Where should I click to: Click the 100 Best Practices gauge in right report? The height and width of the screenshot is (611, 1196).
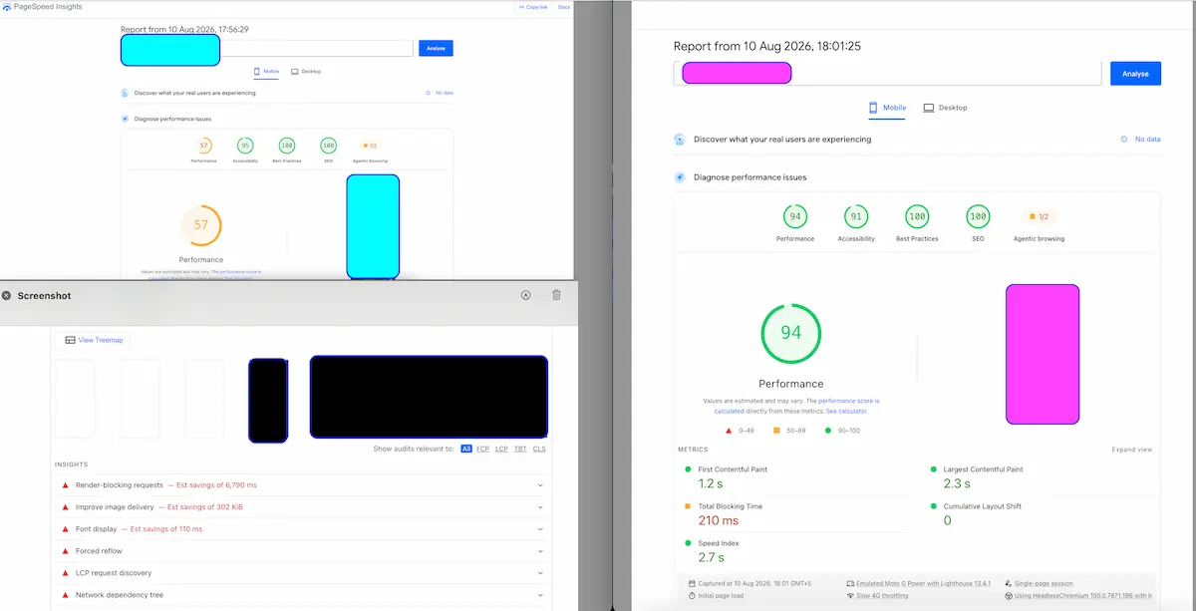click(x=917, y=216)
